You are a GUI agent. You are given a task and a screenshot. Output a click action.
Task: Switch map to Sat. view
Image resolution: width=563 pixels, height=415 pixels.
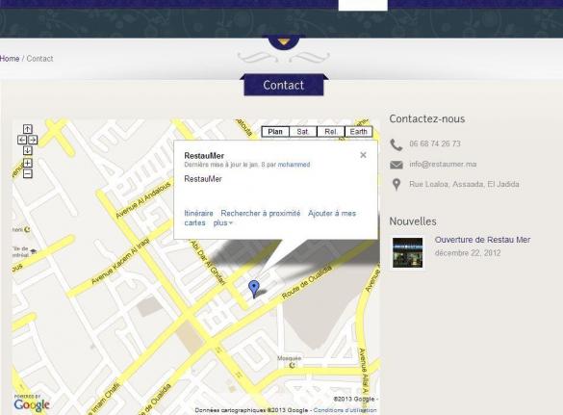click(303, 132)
